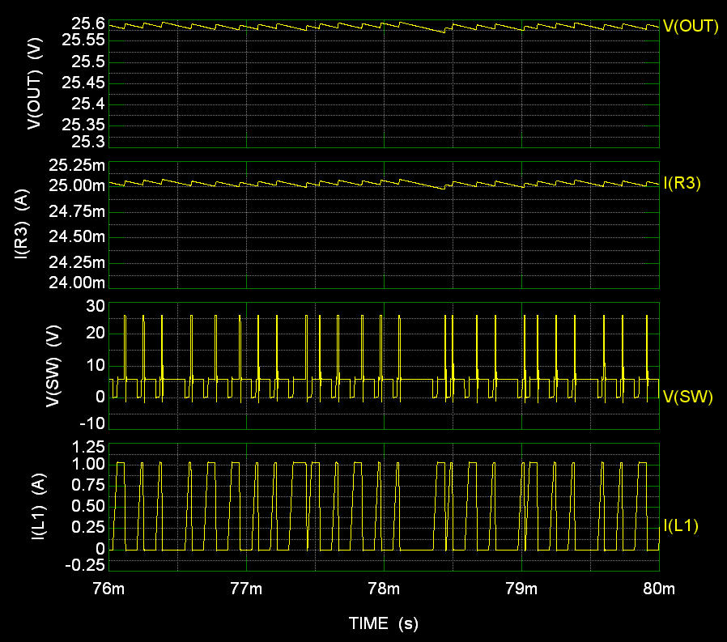Select the I(L1) trace legend label
727x642 pixels.
[681, 526]
